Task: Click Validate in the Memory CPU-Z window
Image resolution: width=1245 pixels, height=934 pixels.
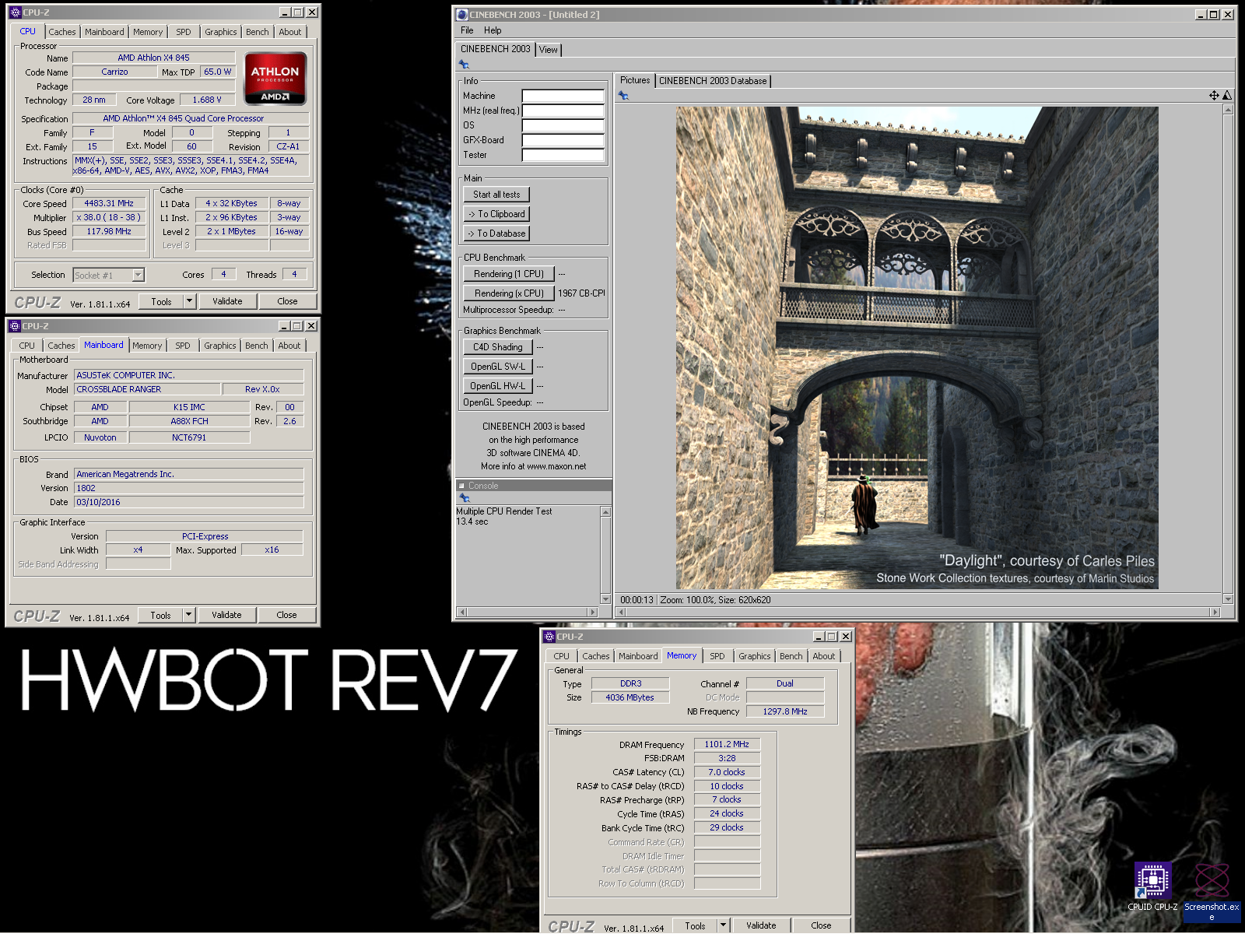Action: tap(761, 925)
